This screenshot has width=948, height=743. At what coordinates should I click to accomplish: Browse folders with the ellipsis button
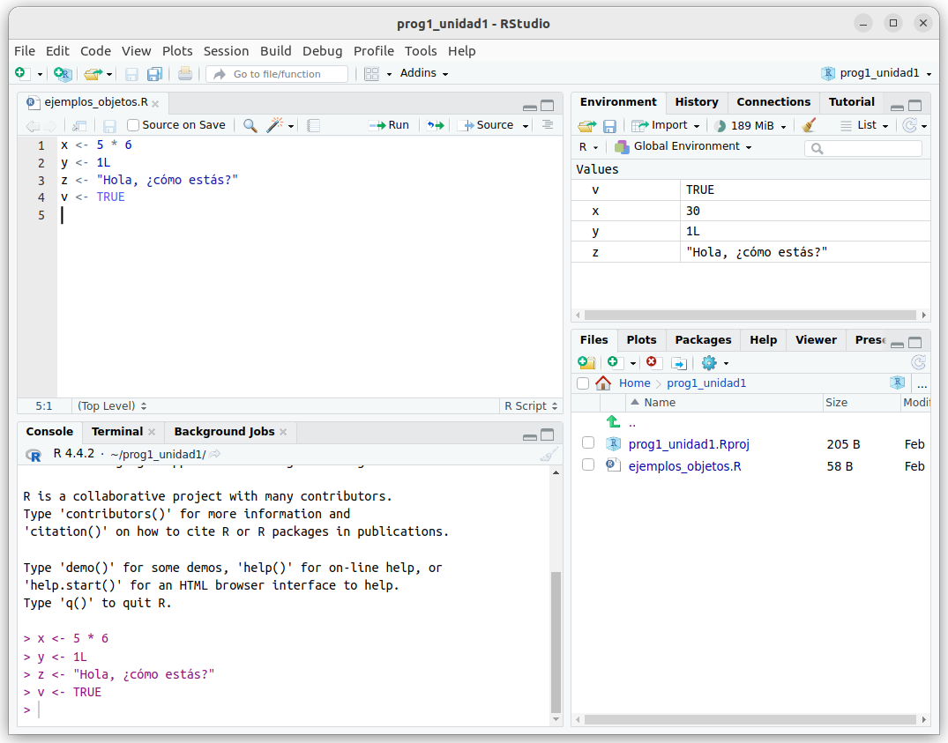[922, 384]
